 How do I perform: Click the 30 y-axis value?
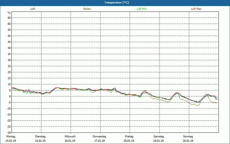click(x=9, y=60)
